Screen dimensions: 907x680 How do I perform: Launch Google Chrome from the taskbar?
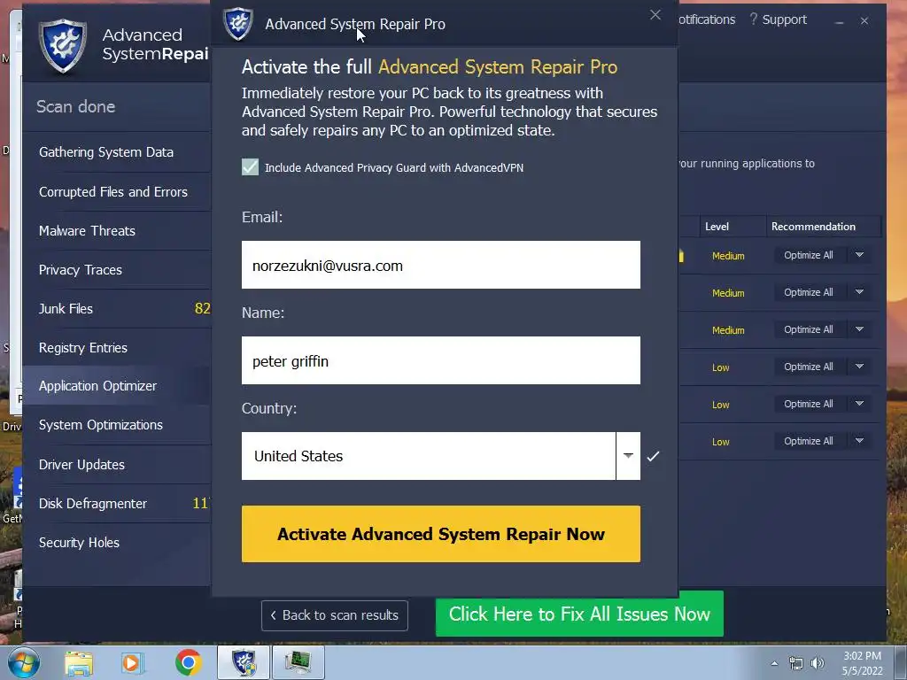coord(188,662)
